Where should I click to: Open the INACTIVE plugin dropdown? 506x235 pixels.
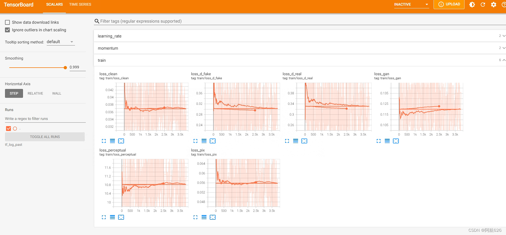[411, 4]
